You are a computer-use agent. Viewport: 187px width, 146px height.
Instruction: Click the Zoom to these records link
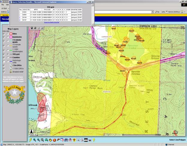click(x=52, y=22)
